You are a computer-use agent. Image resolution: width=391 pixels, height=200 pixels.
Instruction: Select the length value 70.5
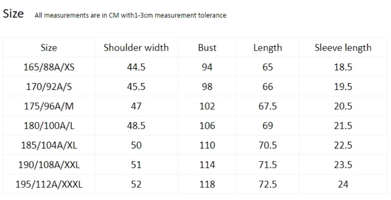coord(267,145)
